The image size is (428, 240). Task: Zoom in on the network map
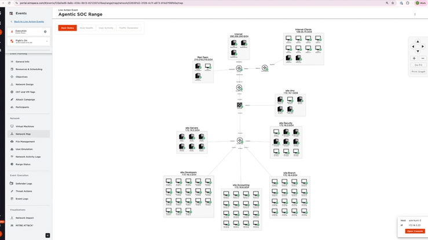coord(414,58)
